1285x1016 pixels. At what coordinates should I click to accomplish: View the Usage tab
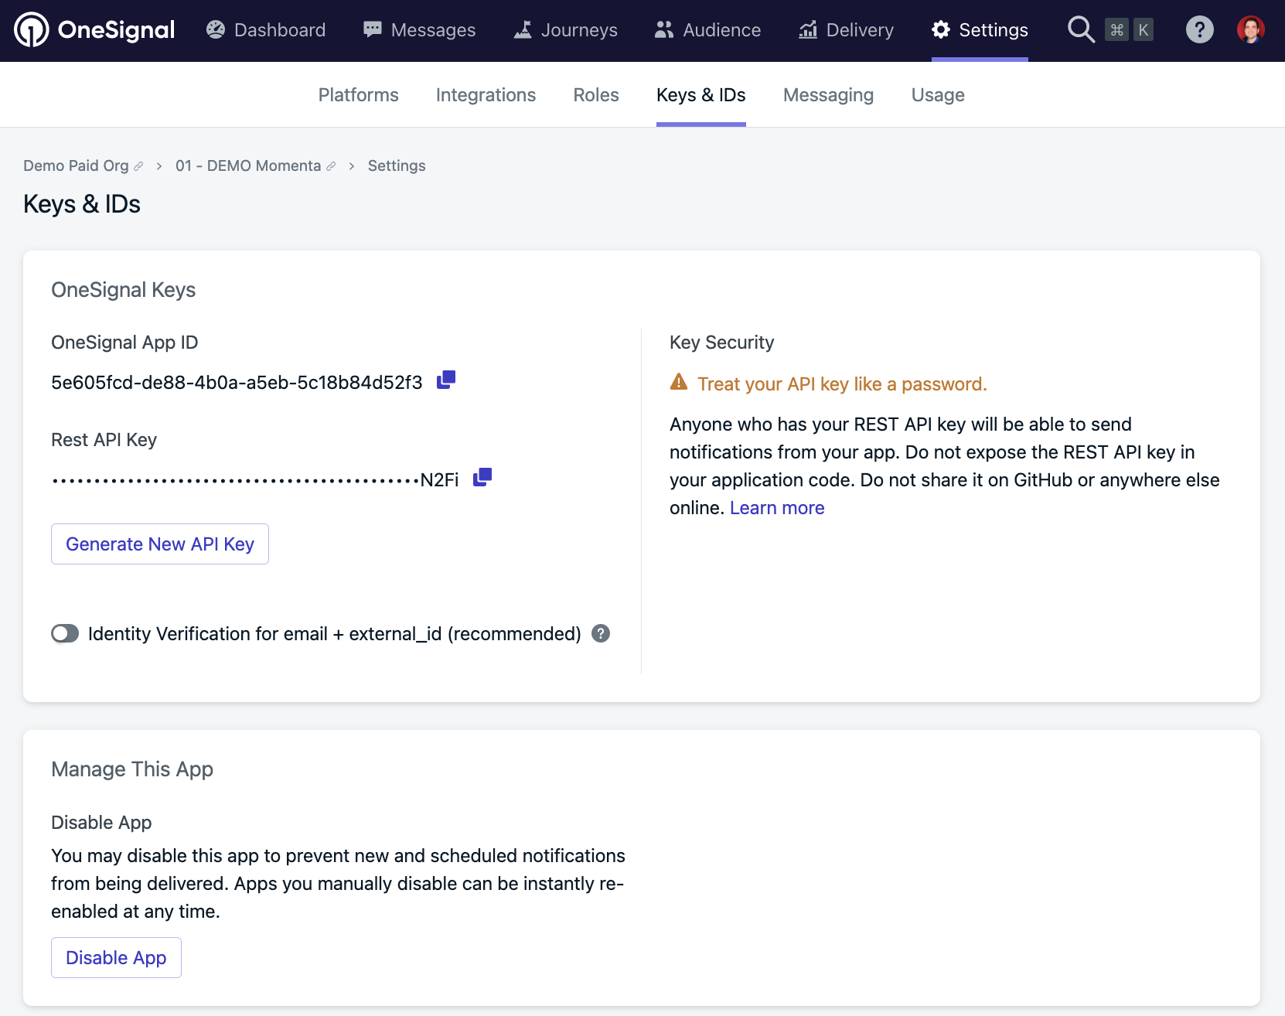938,95
